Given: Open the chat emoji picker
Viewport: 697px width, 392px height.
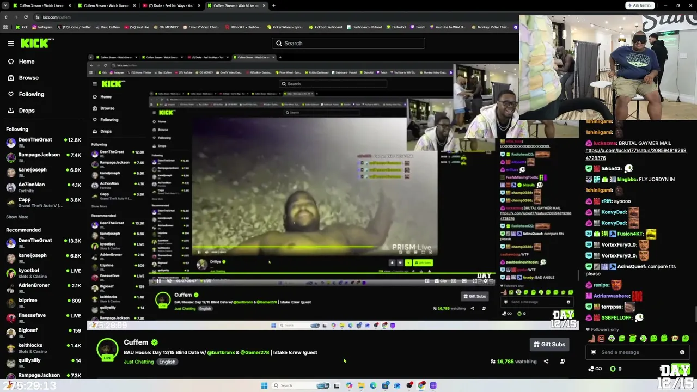Looking at the screenshot, I should click(682, 352).
